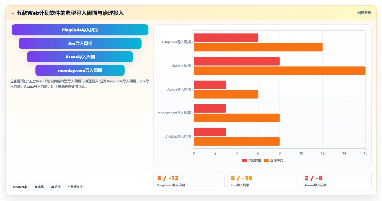
Task: Click the orange bar for ClickUp导入周期
Action: pyautogui.click(x=237, y=142)
